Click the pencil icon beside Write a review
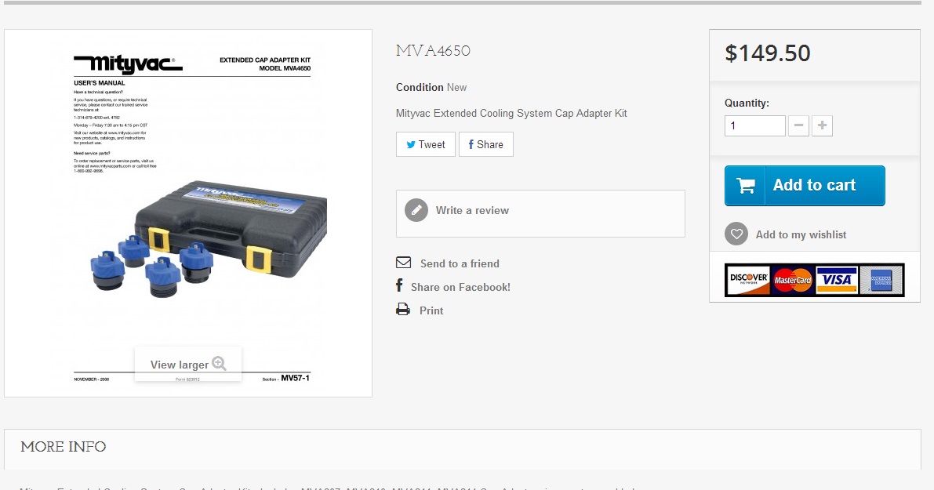 416,210
